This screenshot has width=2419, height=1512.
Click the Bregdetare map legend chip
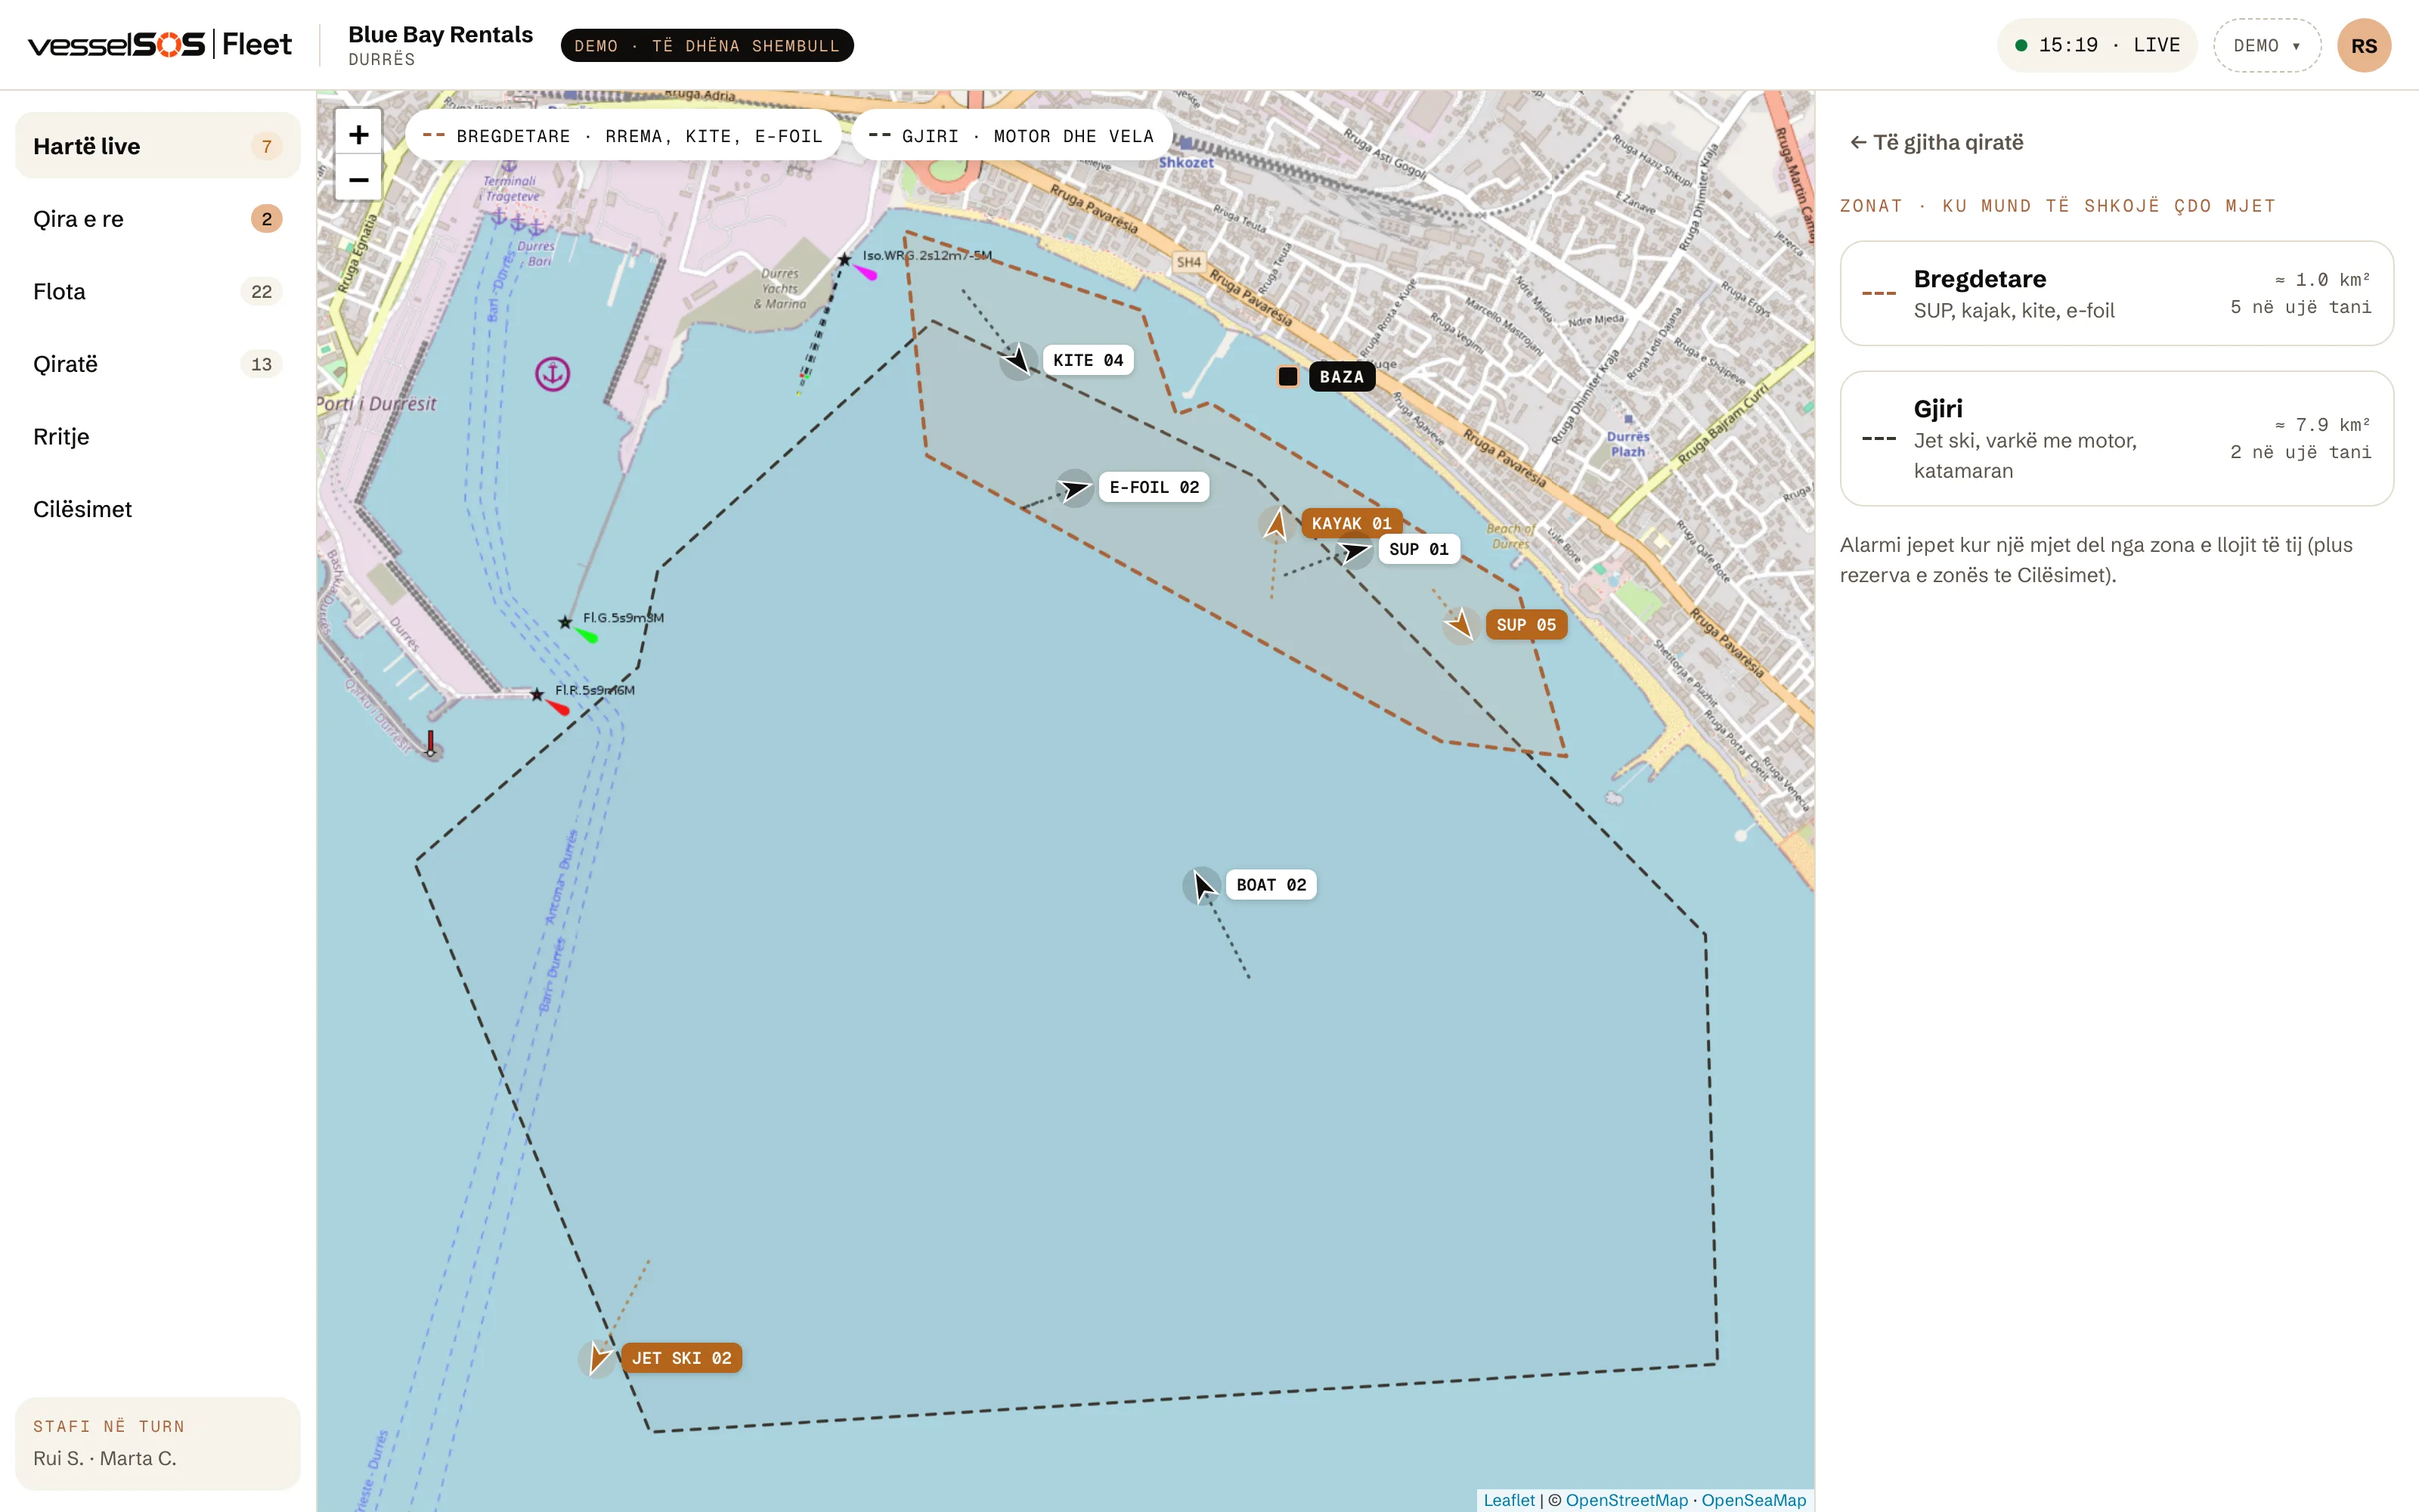click(623, 136)
